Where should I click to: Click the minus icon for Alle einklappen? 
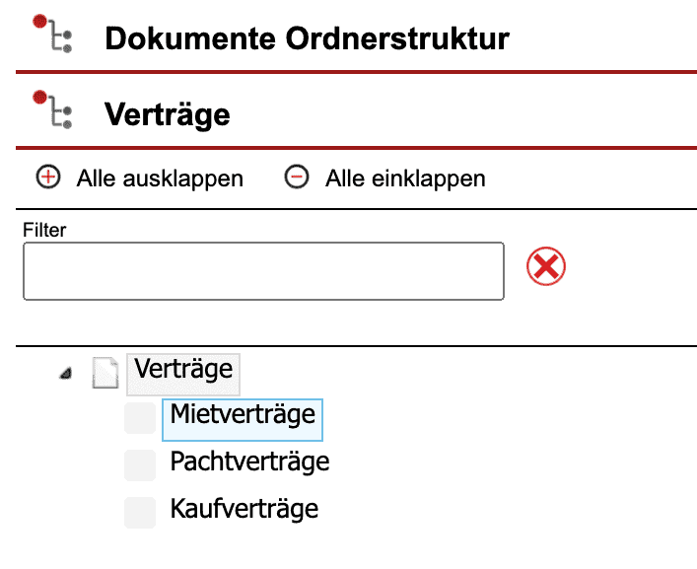point(297,178)
